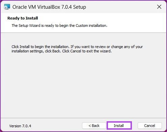
Task: Close the setup wizard with the X
Action: point(159,7)
